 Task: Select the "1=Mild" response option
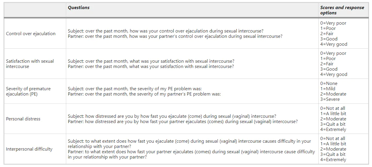tap(328, 89)
